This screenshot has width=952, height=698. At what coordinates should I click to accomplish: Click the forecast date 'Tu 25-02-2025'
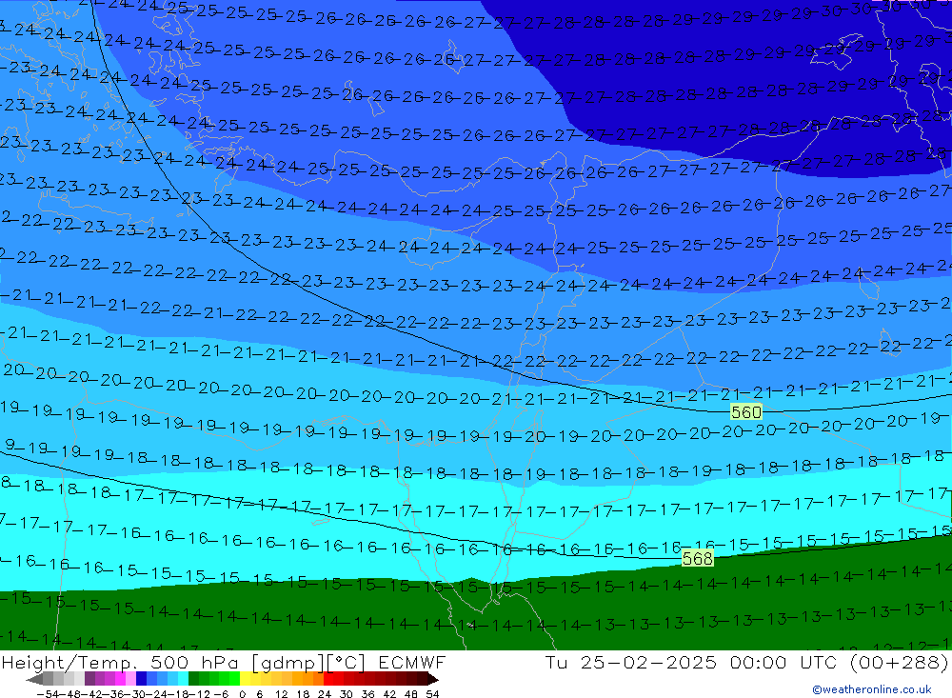coord(631,662)
